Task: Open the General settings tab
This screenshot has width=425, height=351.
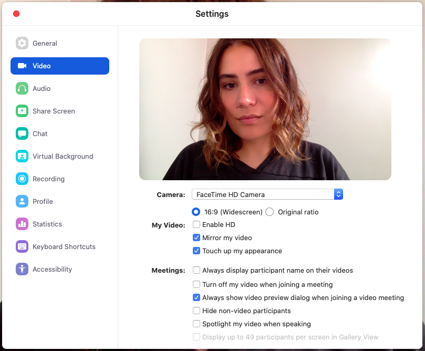Action: click(60, 43)
